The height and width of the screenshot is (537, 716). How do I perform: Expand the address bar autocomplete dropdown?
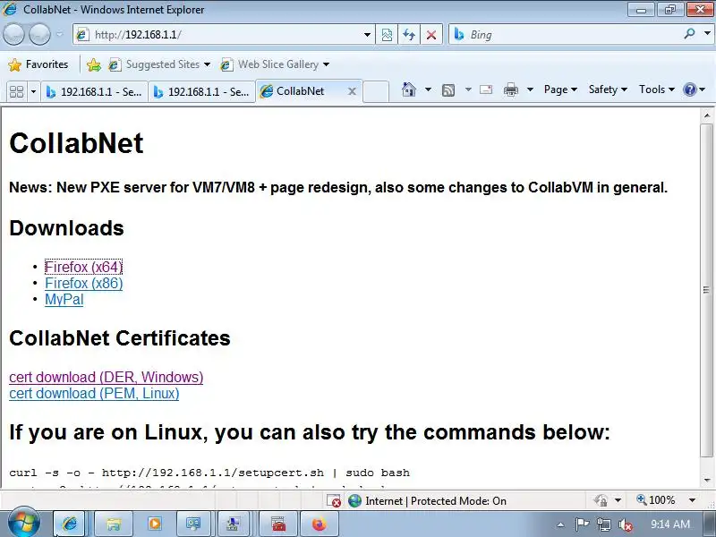(367, 35)
